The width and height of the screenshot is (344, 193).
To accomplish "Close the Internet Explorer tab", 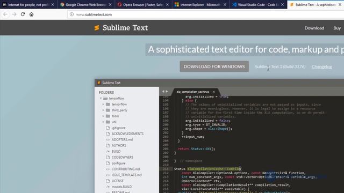I will (x=225, y=5).
